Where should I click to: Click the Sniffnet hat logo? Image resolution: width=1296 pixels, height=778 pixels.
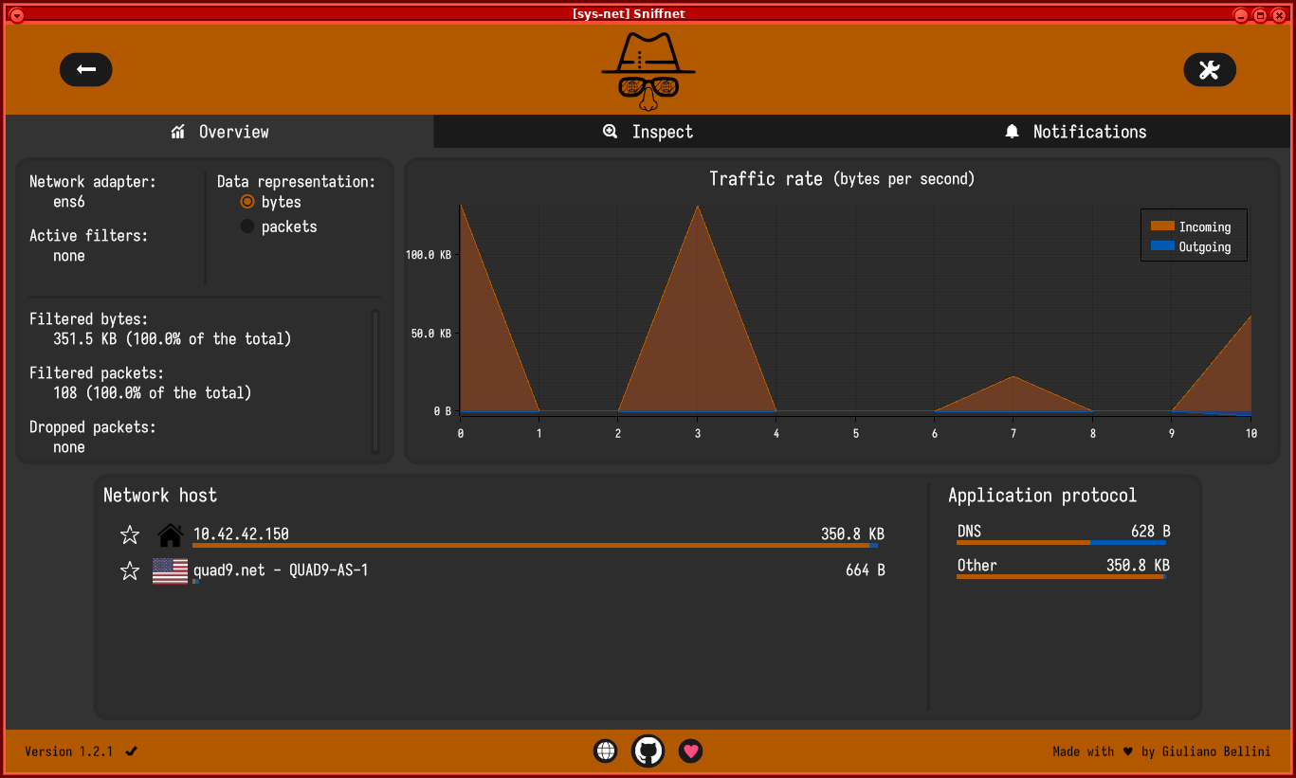648,71
